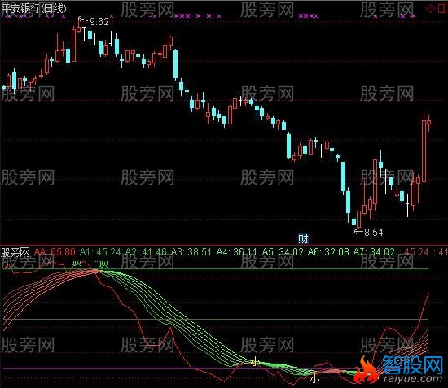
Task: Click the A5: 34.02 indicator value
Action: (283, 252)
